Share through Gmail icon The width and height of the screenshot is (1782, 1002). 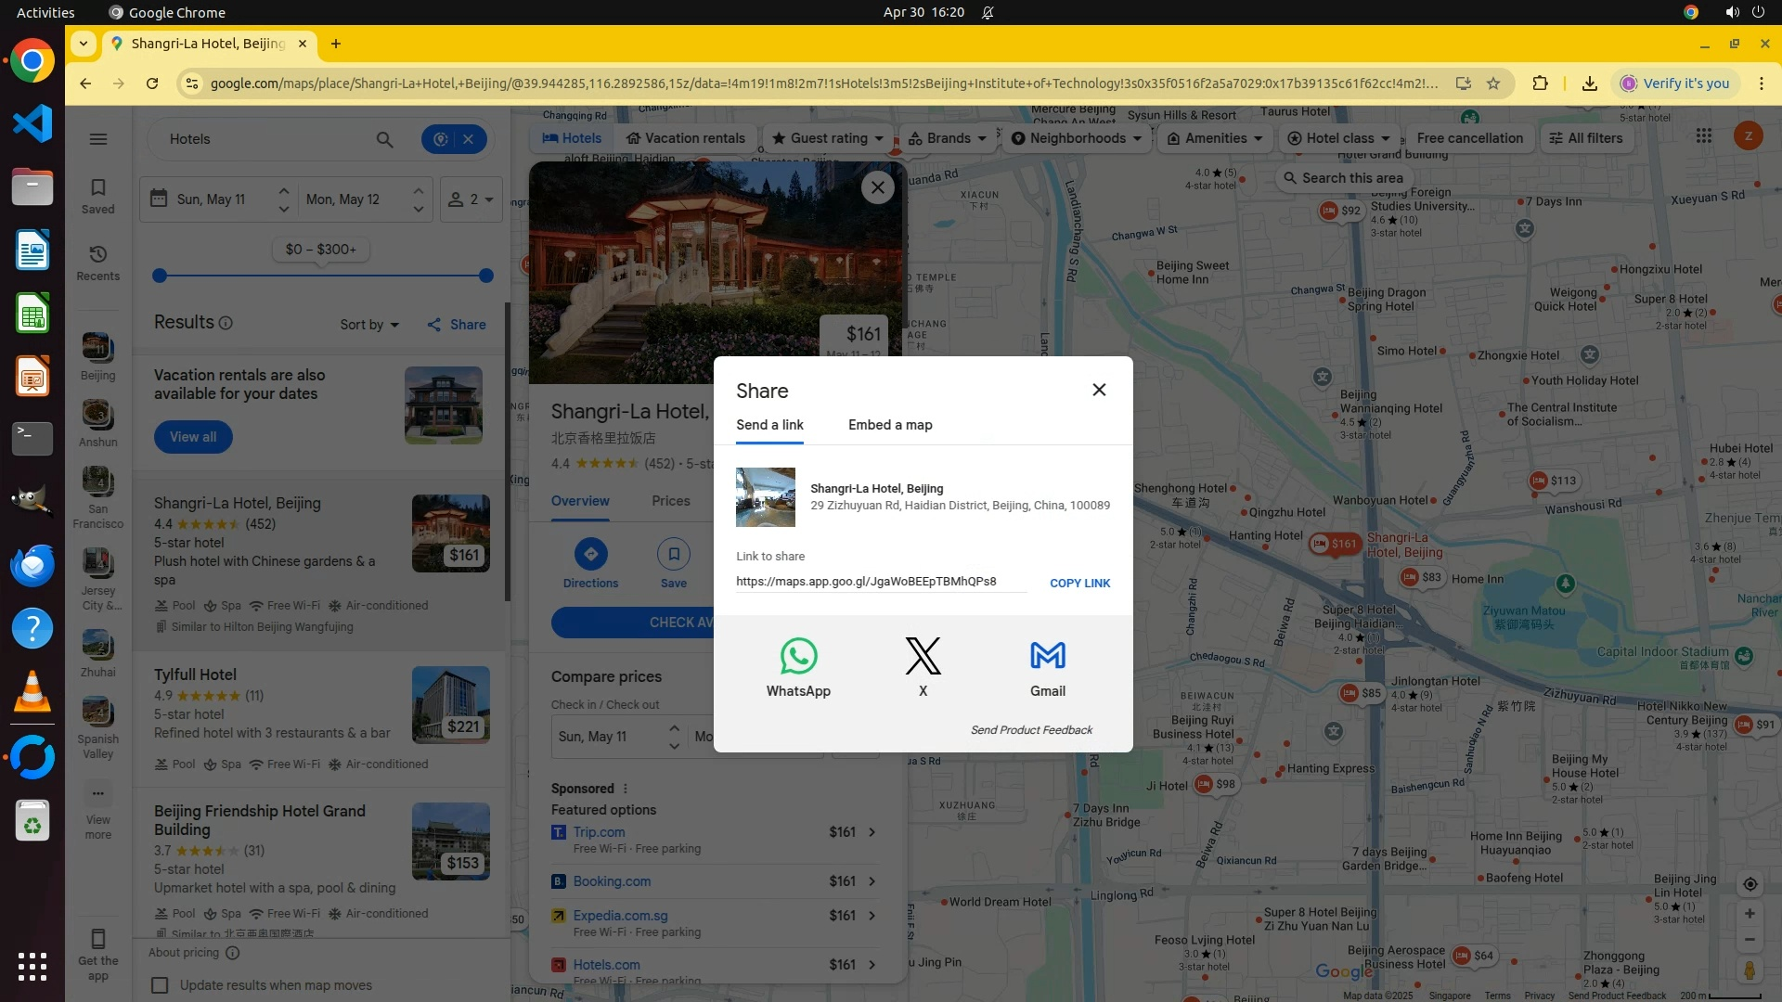coord(1047,657)
